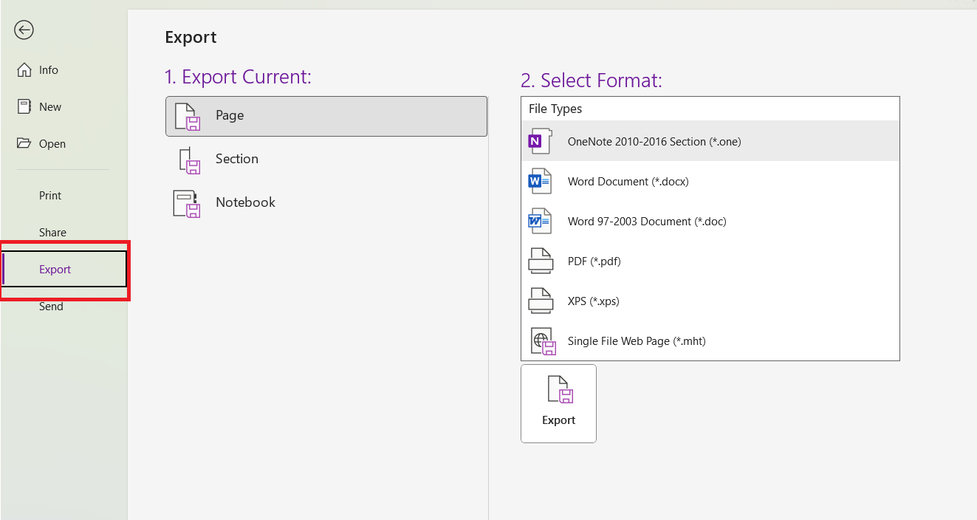Select the OneNote 2010-2016 Section file type icon
This screenshot has width=977, height=520.
540,140
